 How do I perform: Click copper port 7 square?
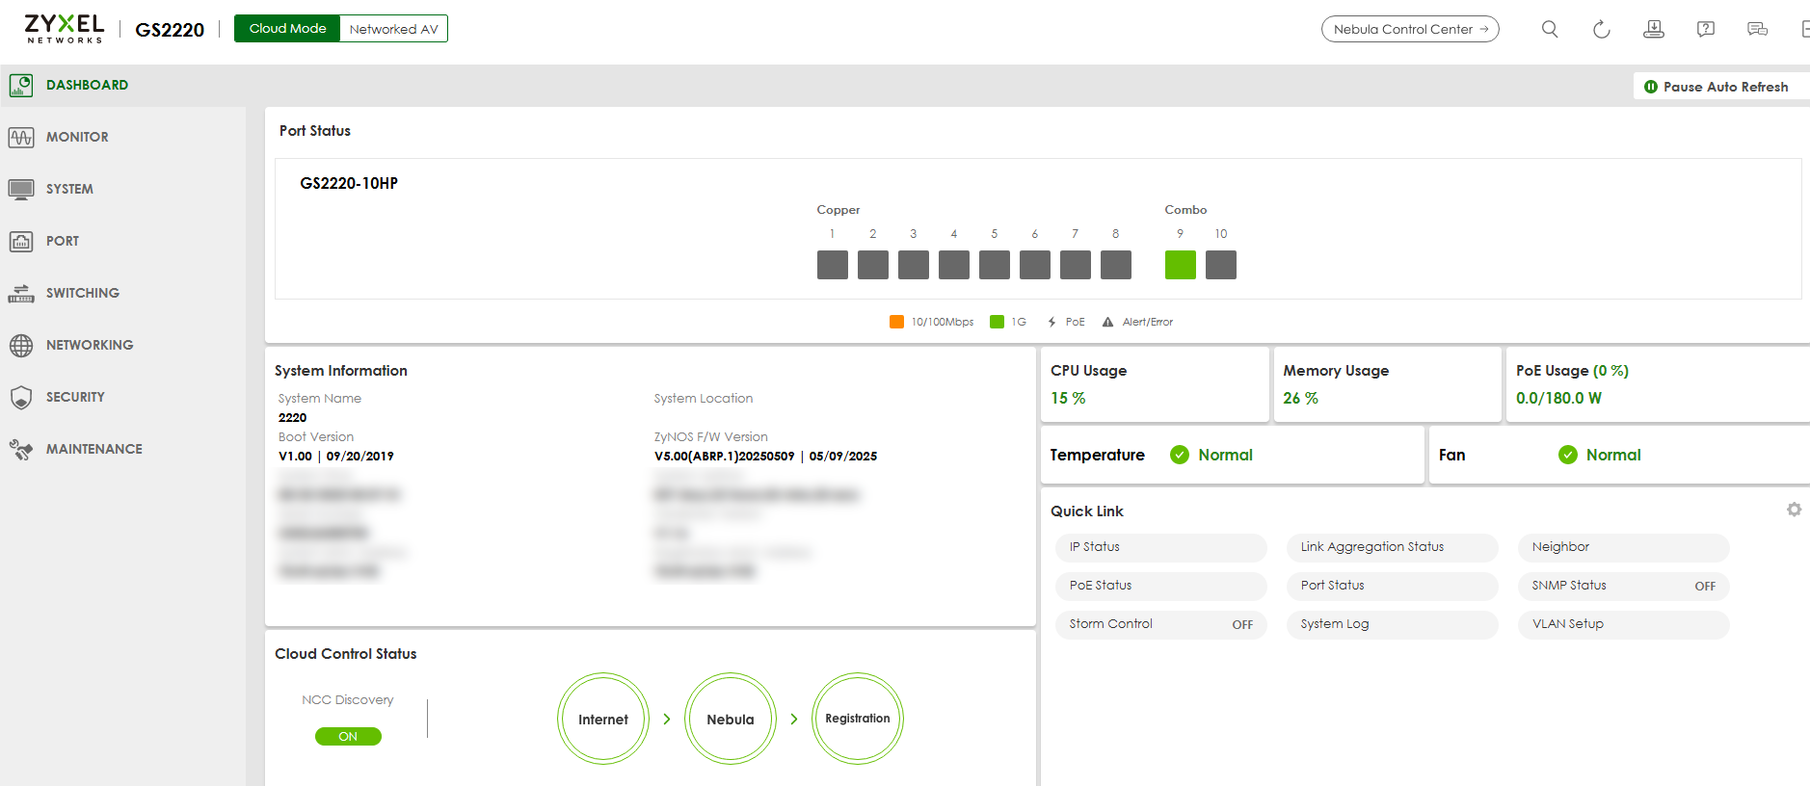pyautogui.click(x=1076, y=265)
